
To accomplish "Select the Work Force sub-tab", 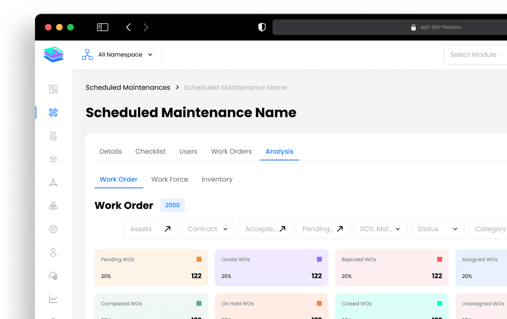I will pos(170,179).
